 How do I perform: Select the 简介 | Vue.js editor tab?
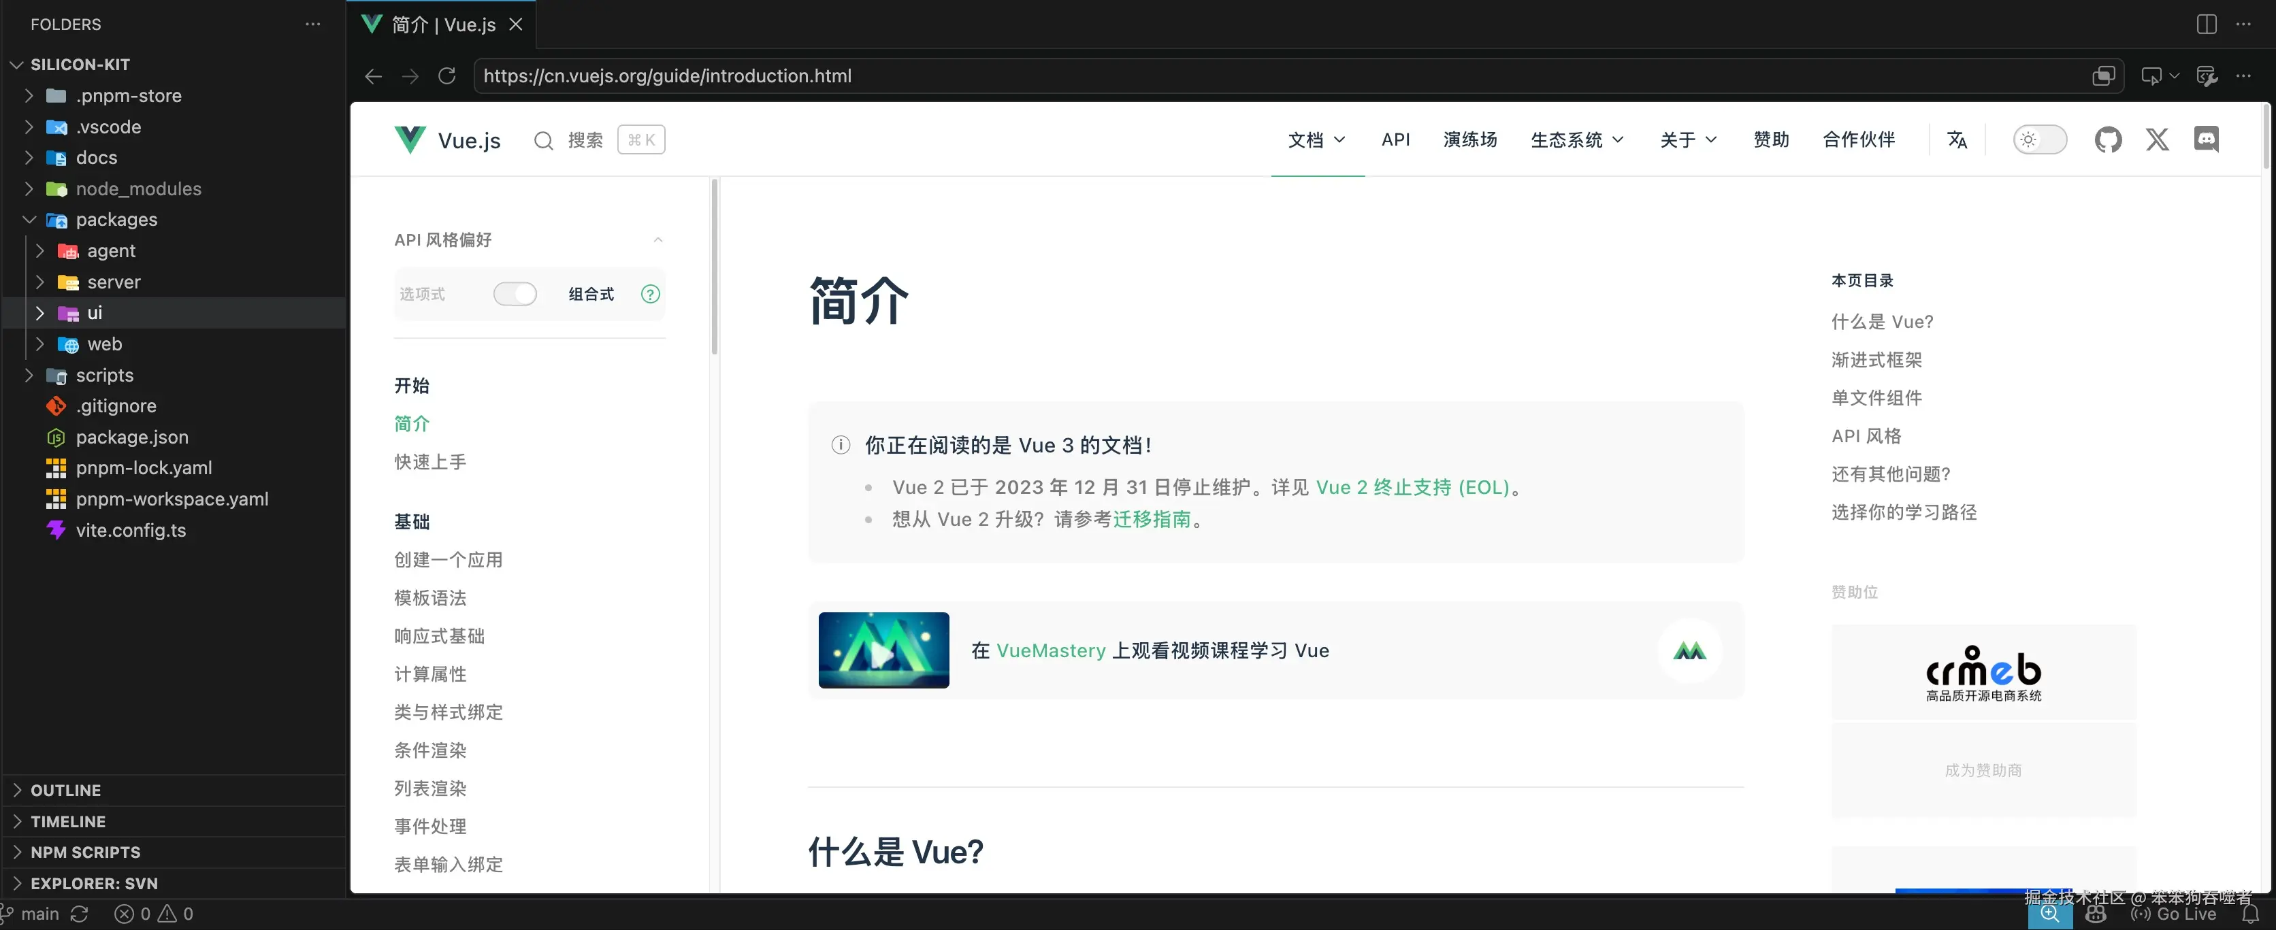pyautogui.click(x=442, y=24)
